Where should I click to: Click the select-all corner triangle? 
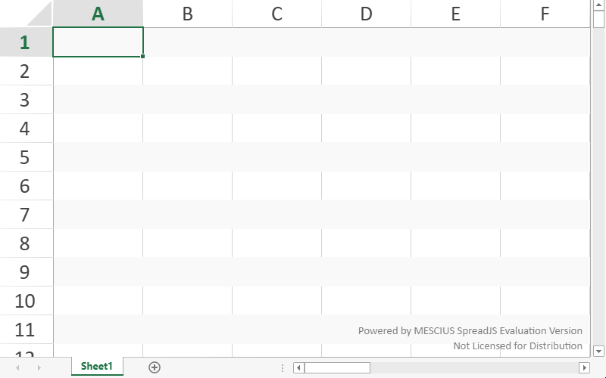pos(27,13)
